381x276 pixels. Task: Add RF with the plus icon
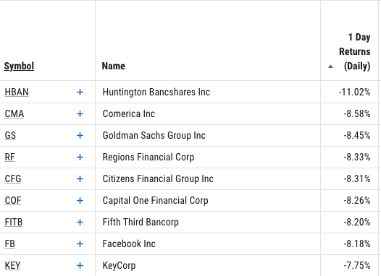80,158
